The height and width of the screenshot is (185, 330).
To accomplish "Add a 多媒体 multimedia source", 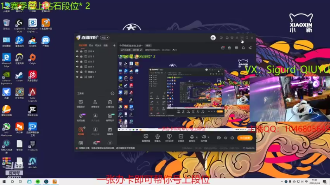I will [181, 138].
